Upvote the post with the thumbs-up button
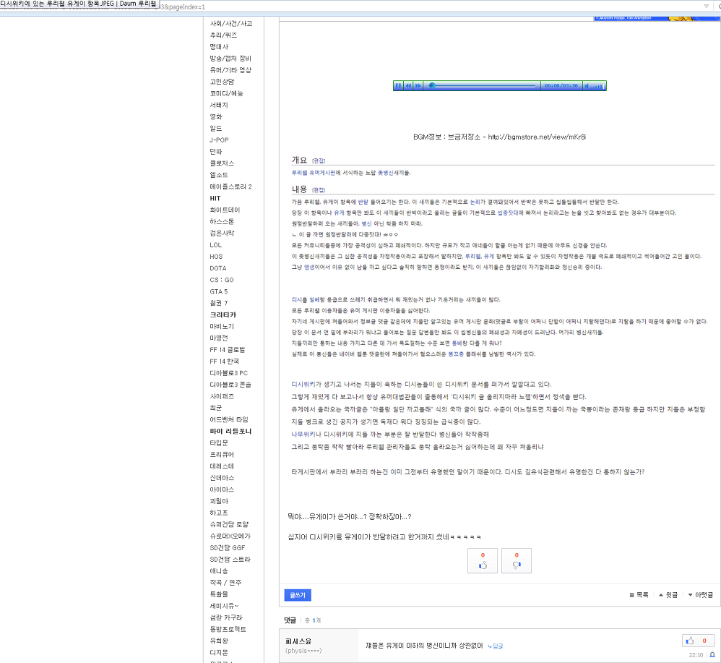The width and height of the screenshot is (721, 663). point(483,561)
